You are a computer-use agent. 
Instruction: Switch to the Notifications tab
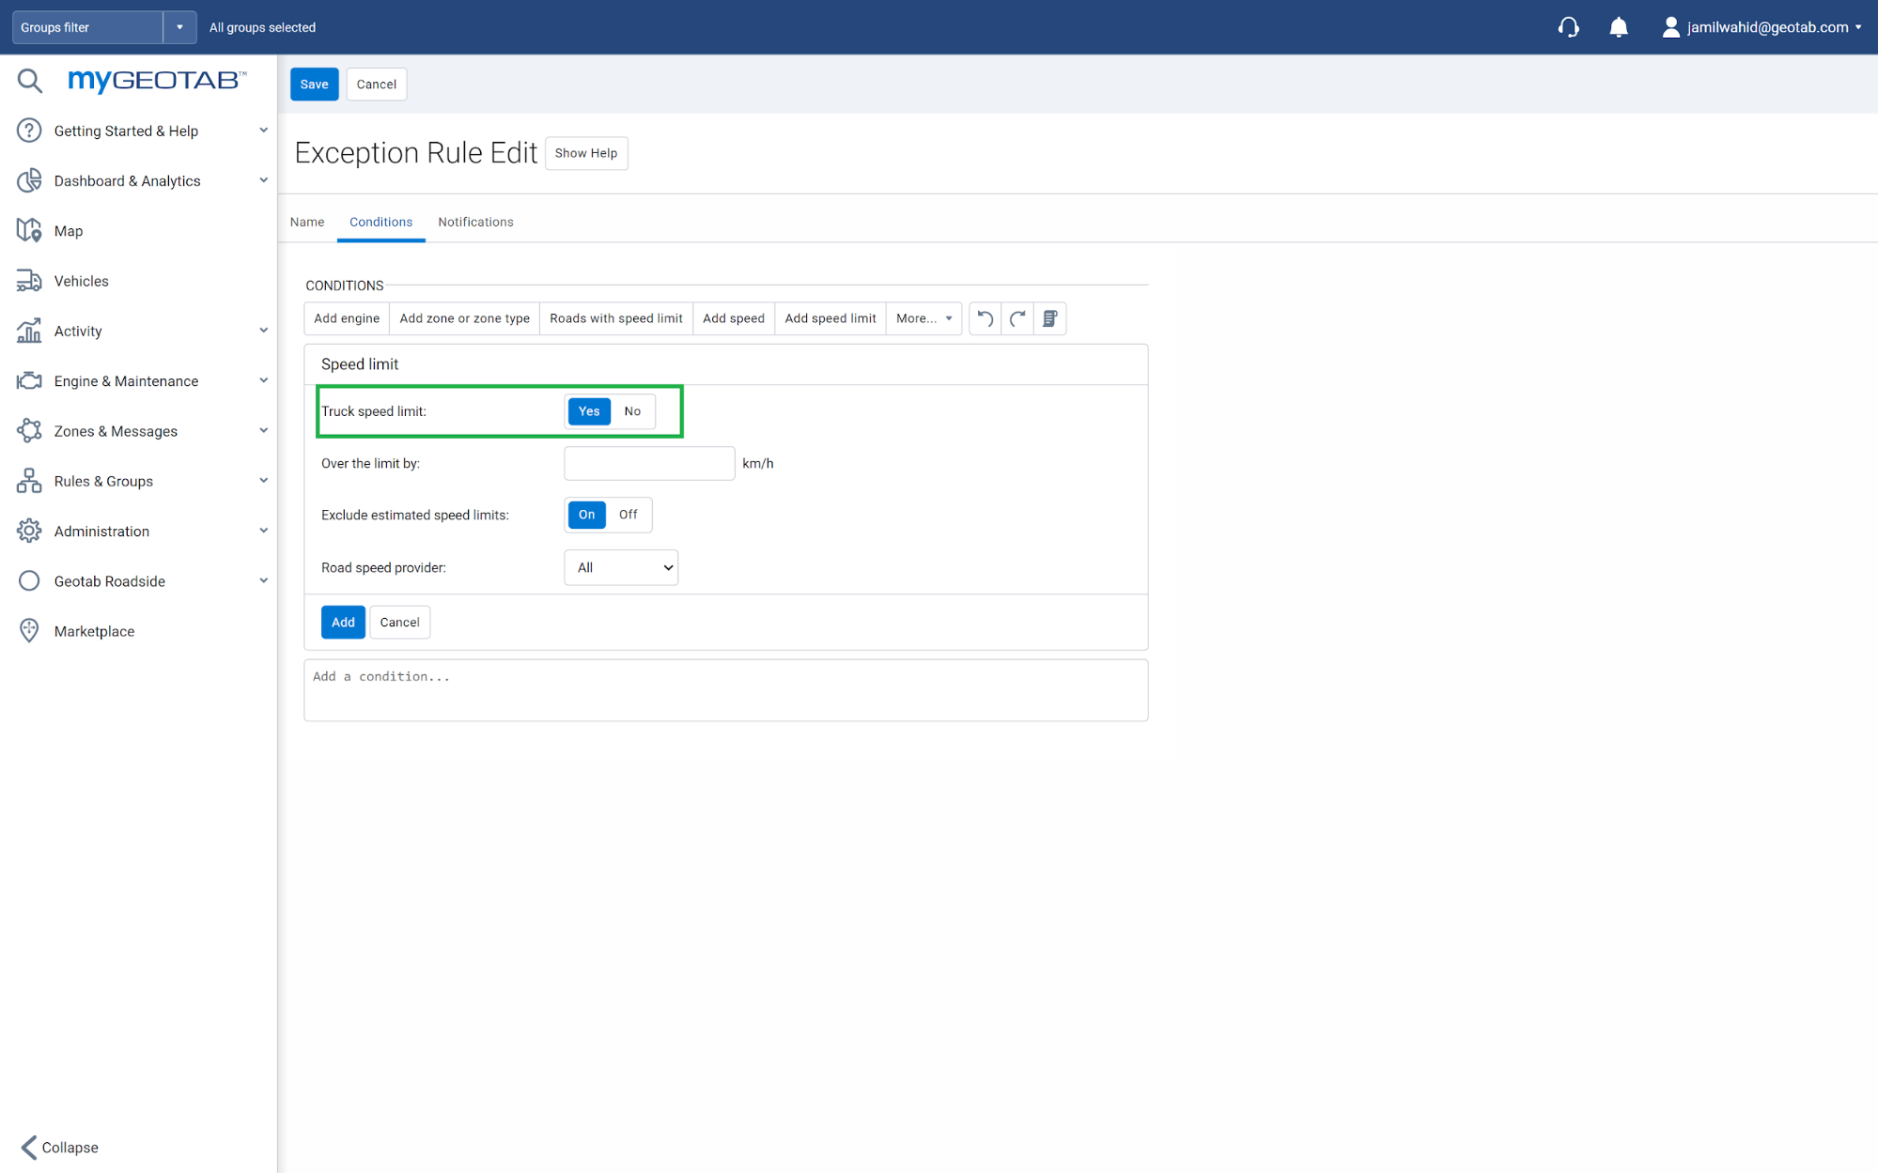[475, 222]
